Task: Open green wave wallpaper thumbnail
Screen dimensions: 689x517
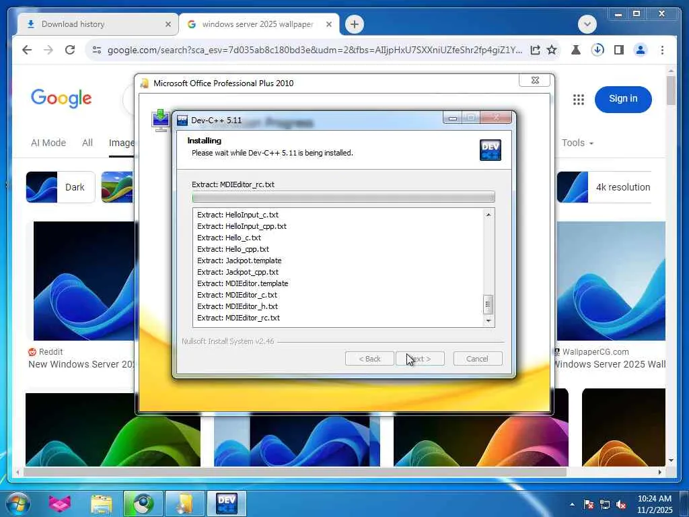Action: [x=113, y=429]
